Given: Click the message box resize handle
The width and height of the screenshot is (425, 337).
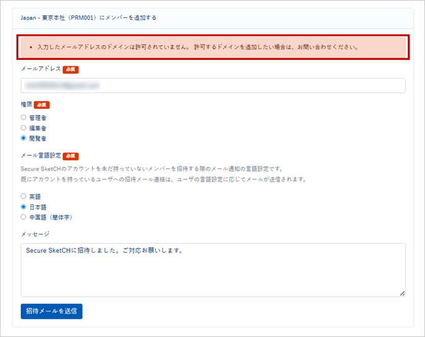Looking at the screenshot, I should click(x=402, y=293).
